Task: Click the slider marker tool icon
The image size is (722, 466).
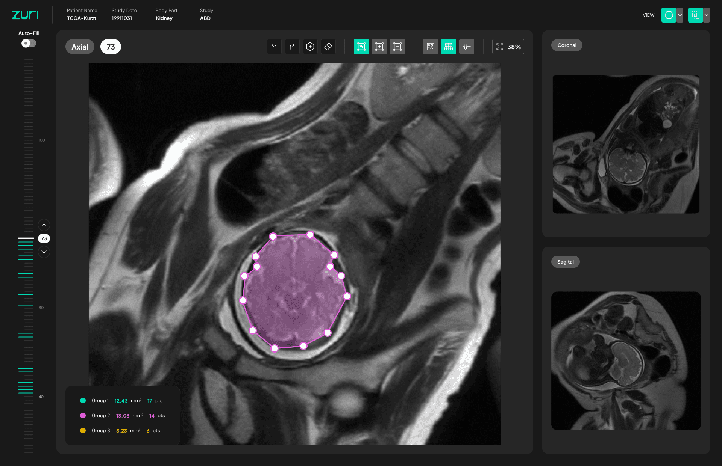Action: 467,47
